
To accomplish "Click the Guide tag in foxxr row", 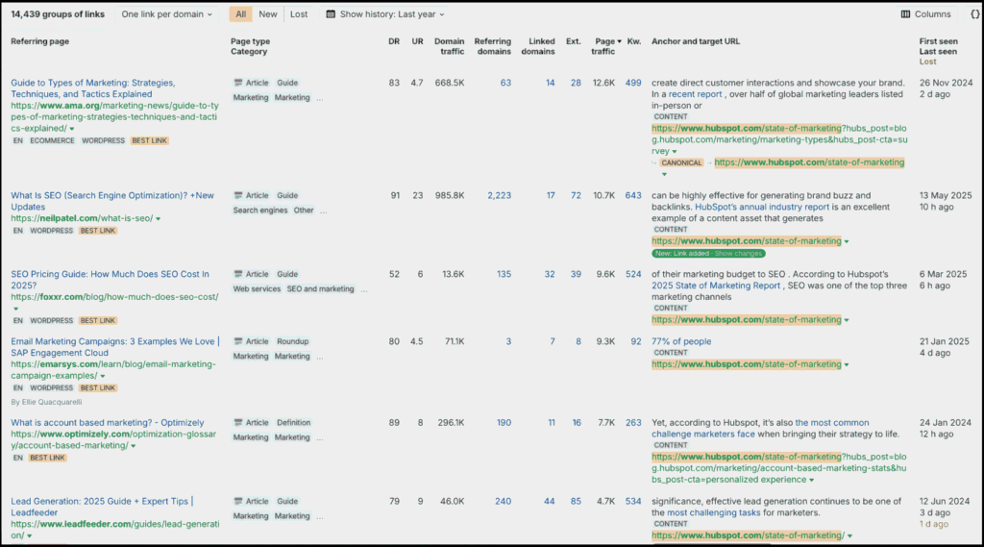I will click(287, 274).
